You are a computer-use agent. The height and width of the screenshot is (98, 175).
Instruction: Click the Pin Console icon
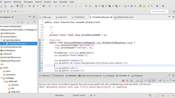point(160,81)
